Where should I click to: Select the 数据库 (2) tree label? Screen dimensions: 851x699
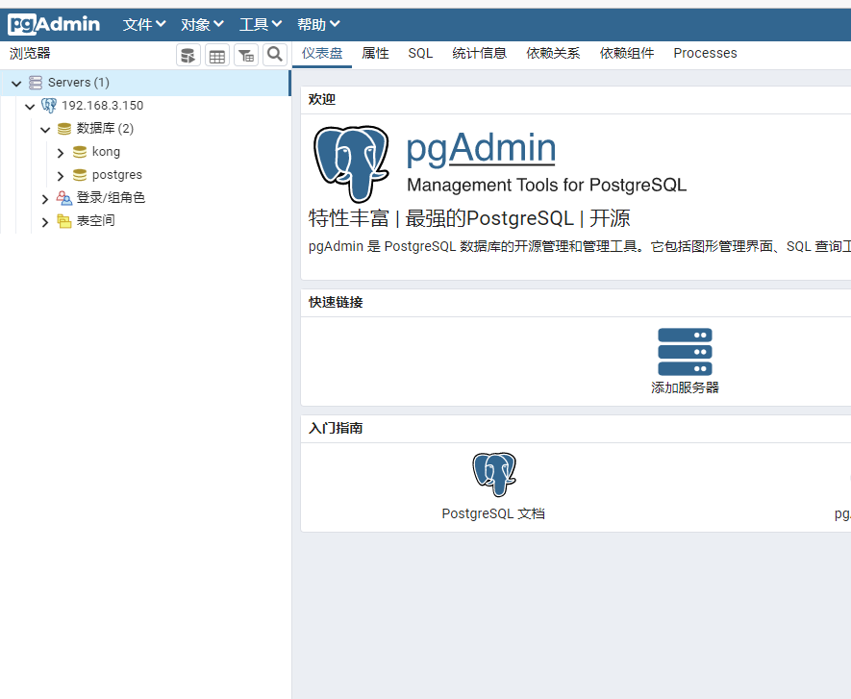click(x=105, y=129)
